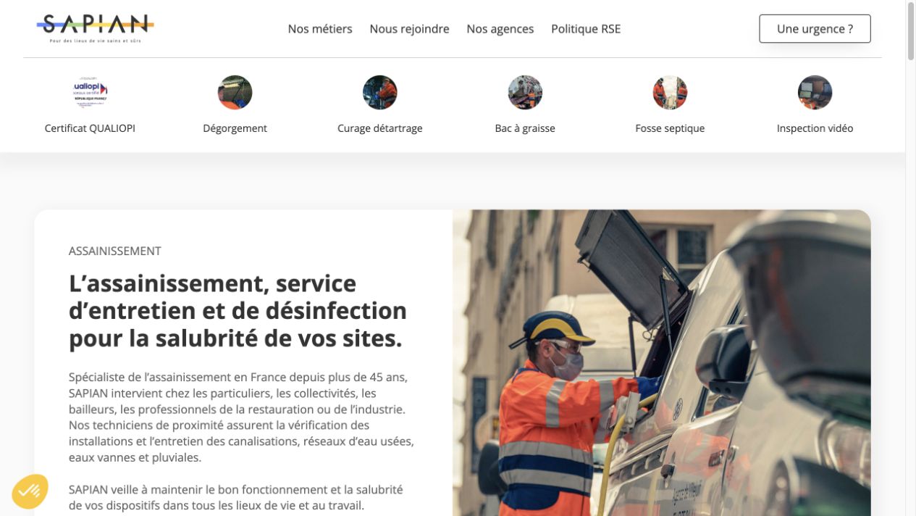Click the yellow checkmark cookie widget

(x=30, y=491)
